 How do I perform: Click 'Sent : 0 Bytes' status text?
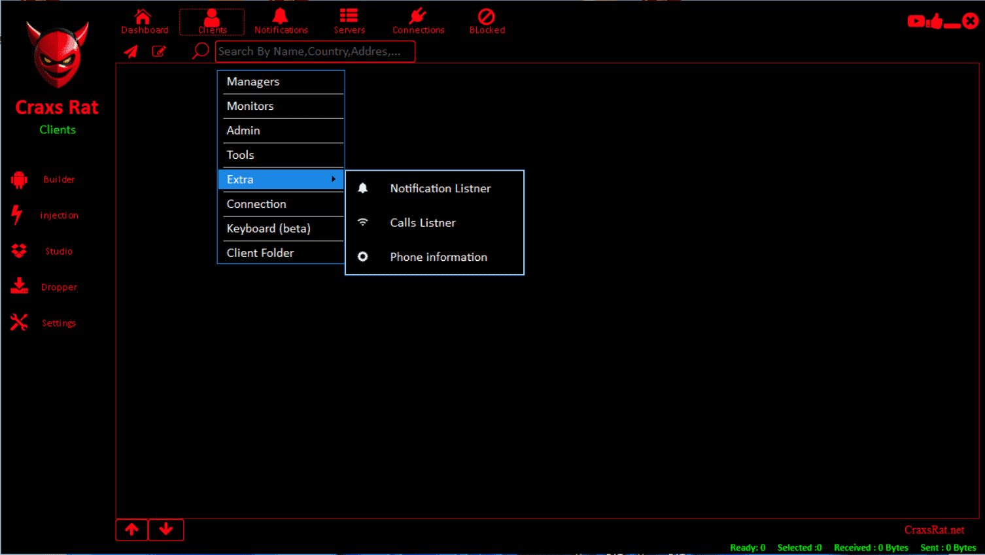click(948, 548)
